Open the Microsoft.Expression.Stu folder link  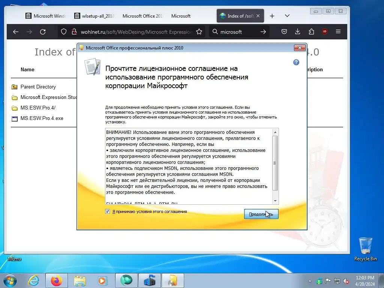48,97
